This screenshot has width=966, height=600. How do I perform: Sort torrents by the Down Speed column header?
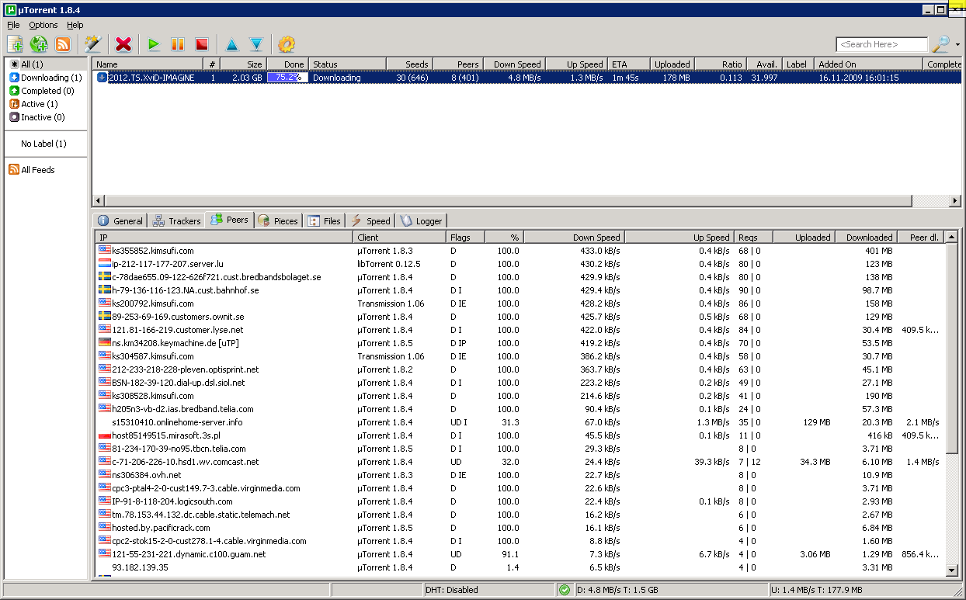(513, 64)
